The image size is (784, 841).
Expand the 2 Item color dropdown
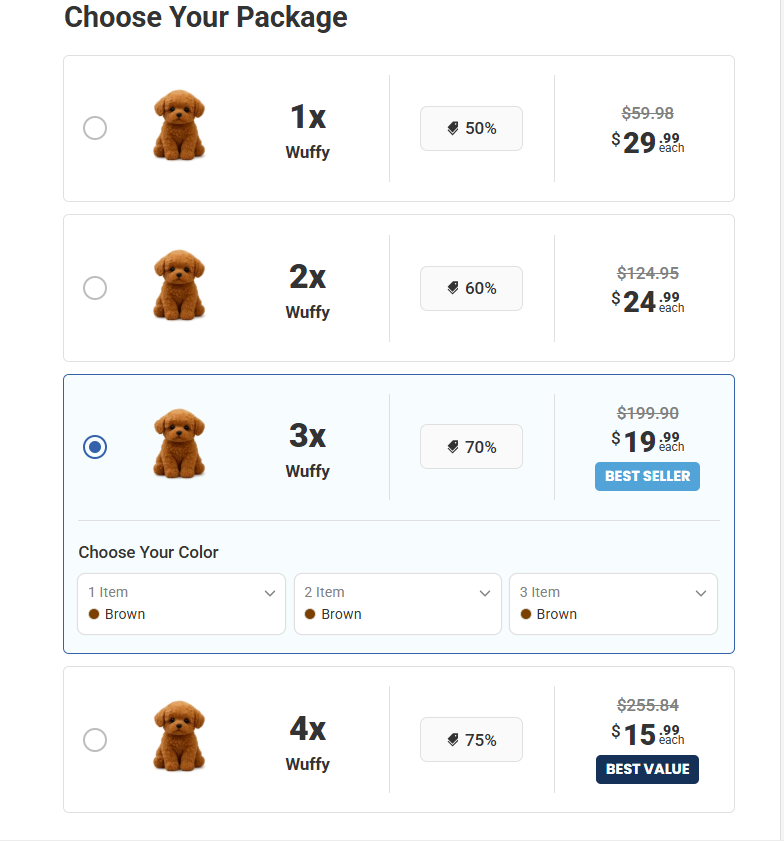[x=397, y=603]
